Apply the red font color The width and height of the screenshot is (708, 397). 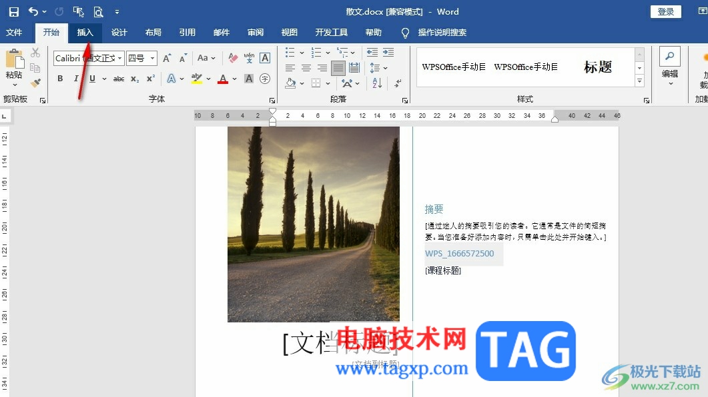223,79
